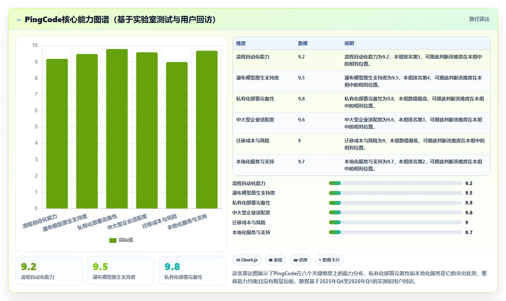Click the 瀑布模型原生支持度 progress bar
Image resolution: width=506 pixels, height=301 pixels.
(x=395, y=193)
